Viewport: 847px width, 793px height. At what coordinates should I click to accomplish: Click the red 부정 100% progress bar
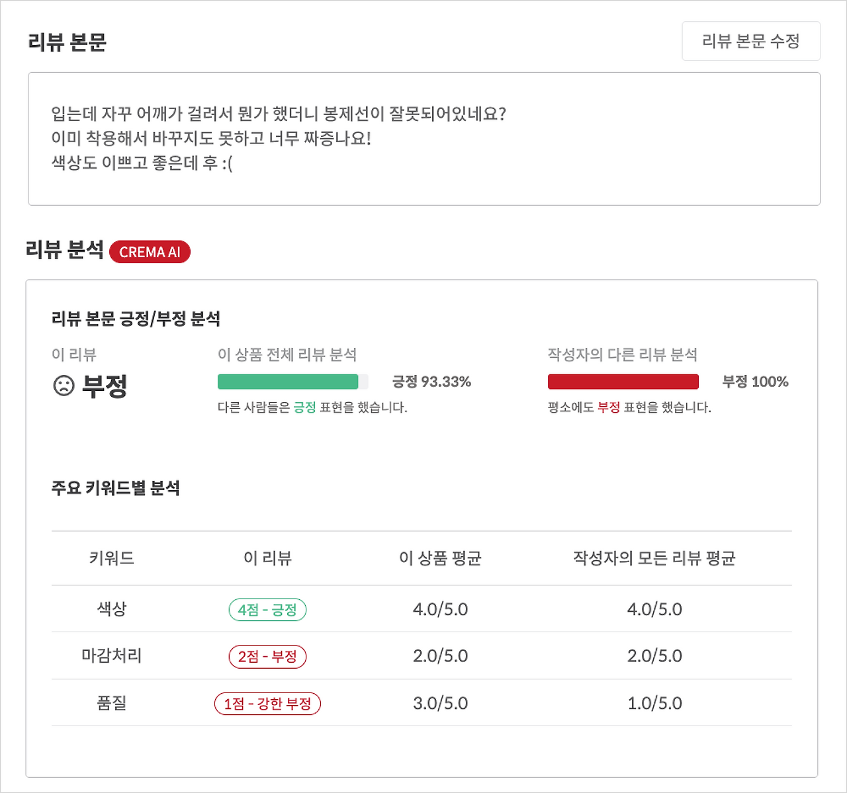point(623,382)
